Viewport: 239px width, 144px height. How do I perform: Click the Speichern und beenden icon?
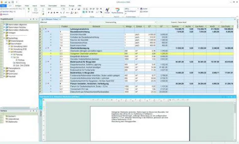(x=2, y=9)
